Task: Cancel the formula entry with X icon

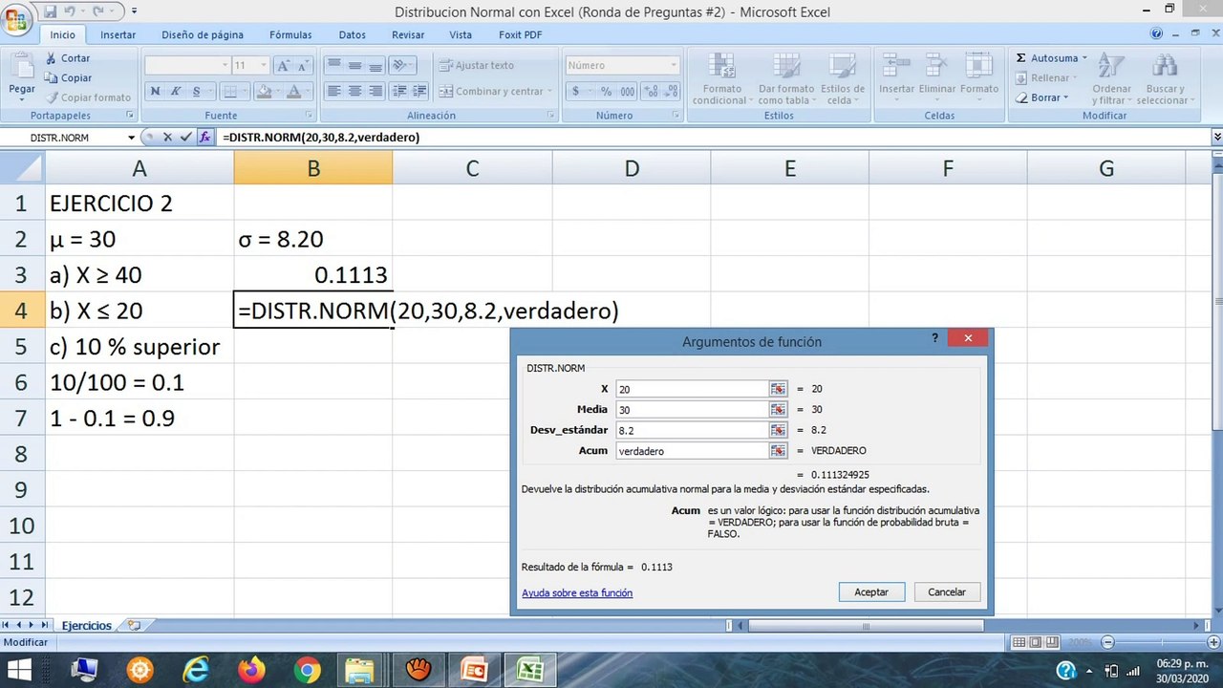Action: pyautogui.click(x=168, y=137)
